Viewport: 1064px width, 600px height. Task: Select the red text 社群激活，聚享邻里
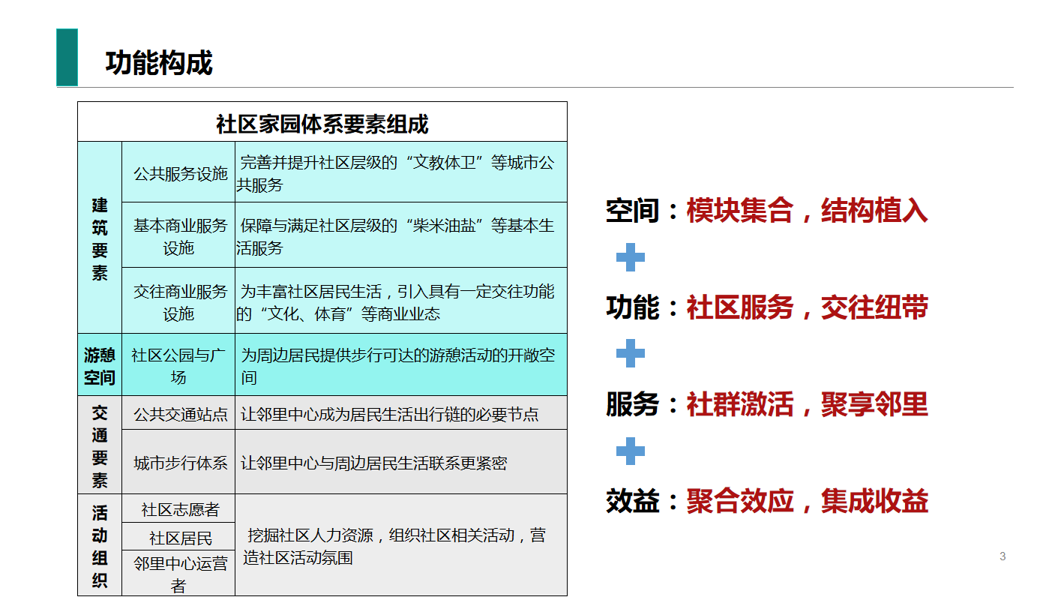pyautogui.click(x=807, y=404)
